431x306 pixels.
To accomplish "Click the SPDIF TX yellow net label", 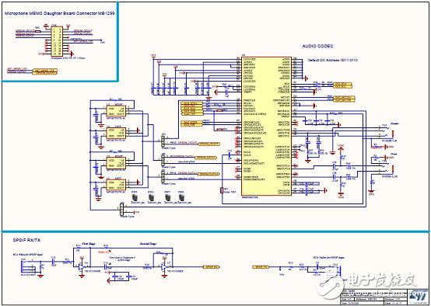I will pos(261,266).
